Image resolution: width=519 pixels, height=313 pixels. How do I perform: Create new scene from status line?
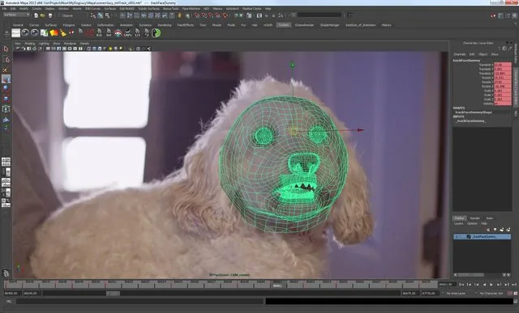(x=36, y=15)
